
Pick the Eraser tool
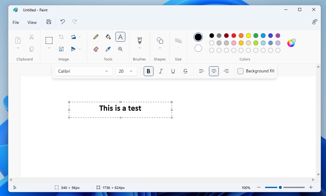coord(96,49)
